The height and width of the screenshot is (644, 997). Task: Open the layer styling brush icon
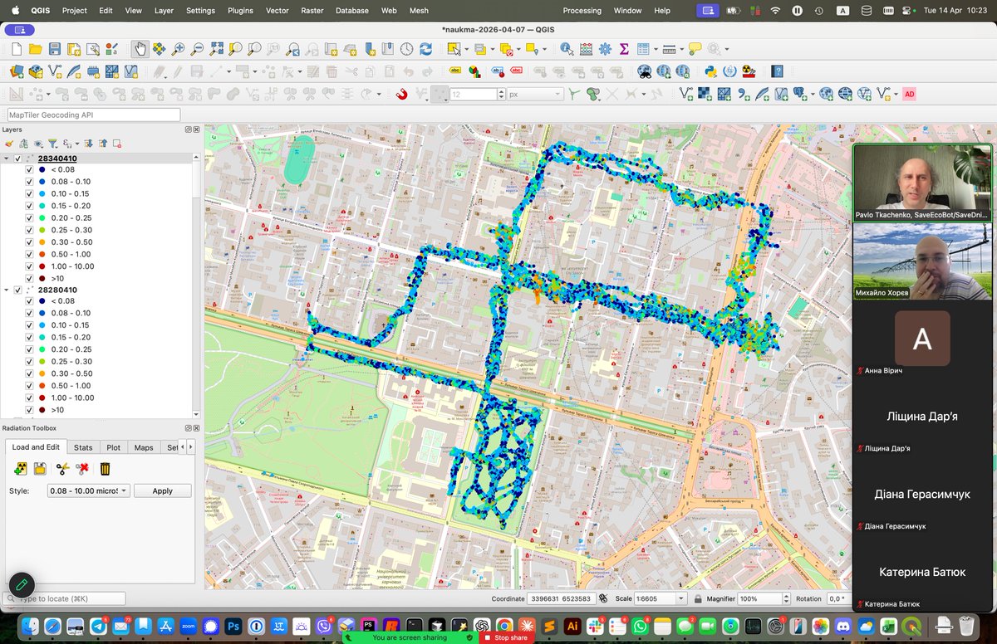tap(10, 144)
